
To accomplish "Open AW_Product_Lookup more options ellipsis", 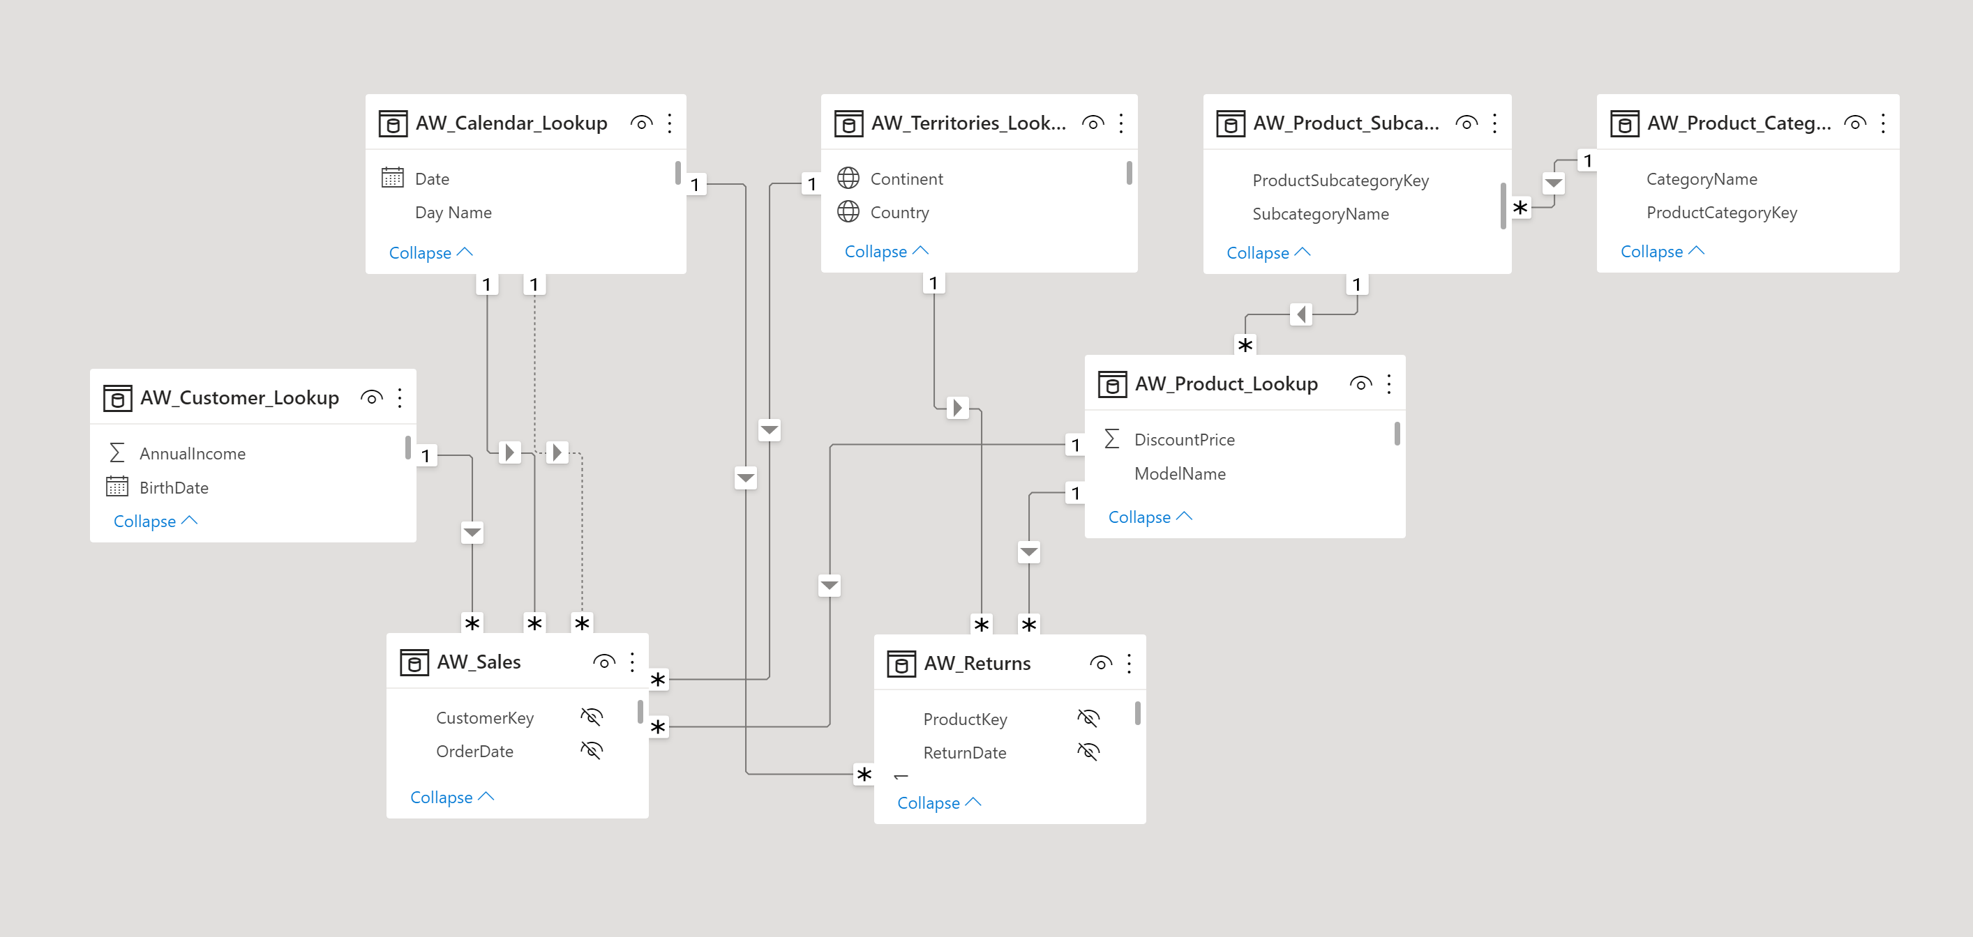I will click(1388, 383).
